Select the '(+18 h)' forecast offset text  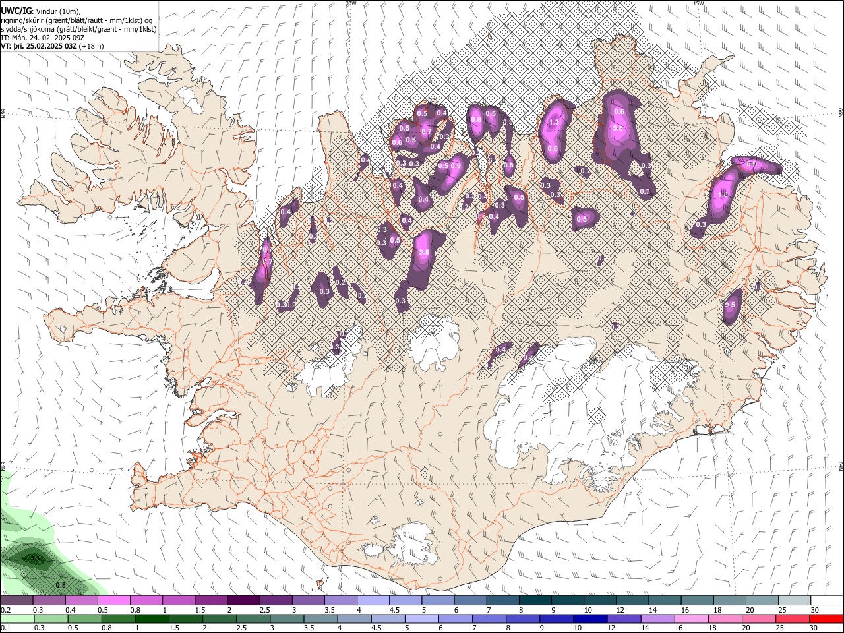coord(92,46)
